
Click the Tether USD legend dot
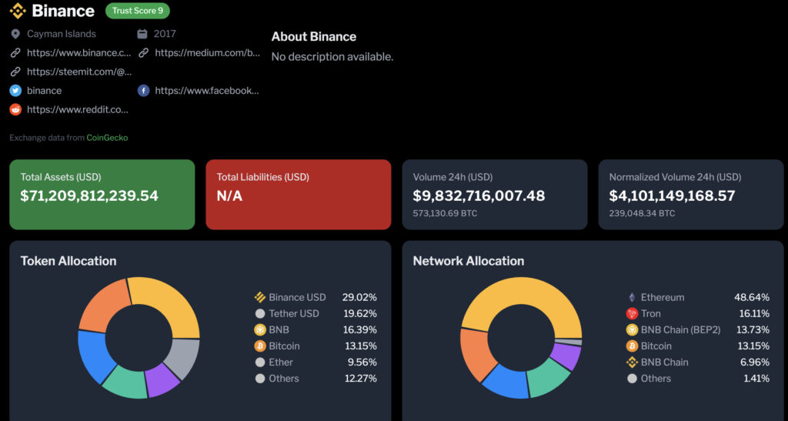pyautogui.click(x=260, y=313)
